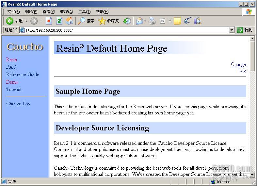The width and height of the screenshot is (257, 186).
Task: Open the History clock-arrow icon
Action: [x=127, y=21]
